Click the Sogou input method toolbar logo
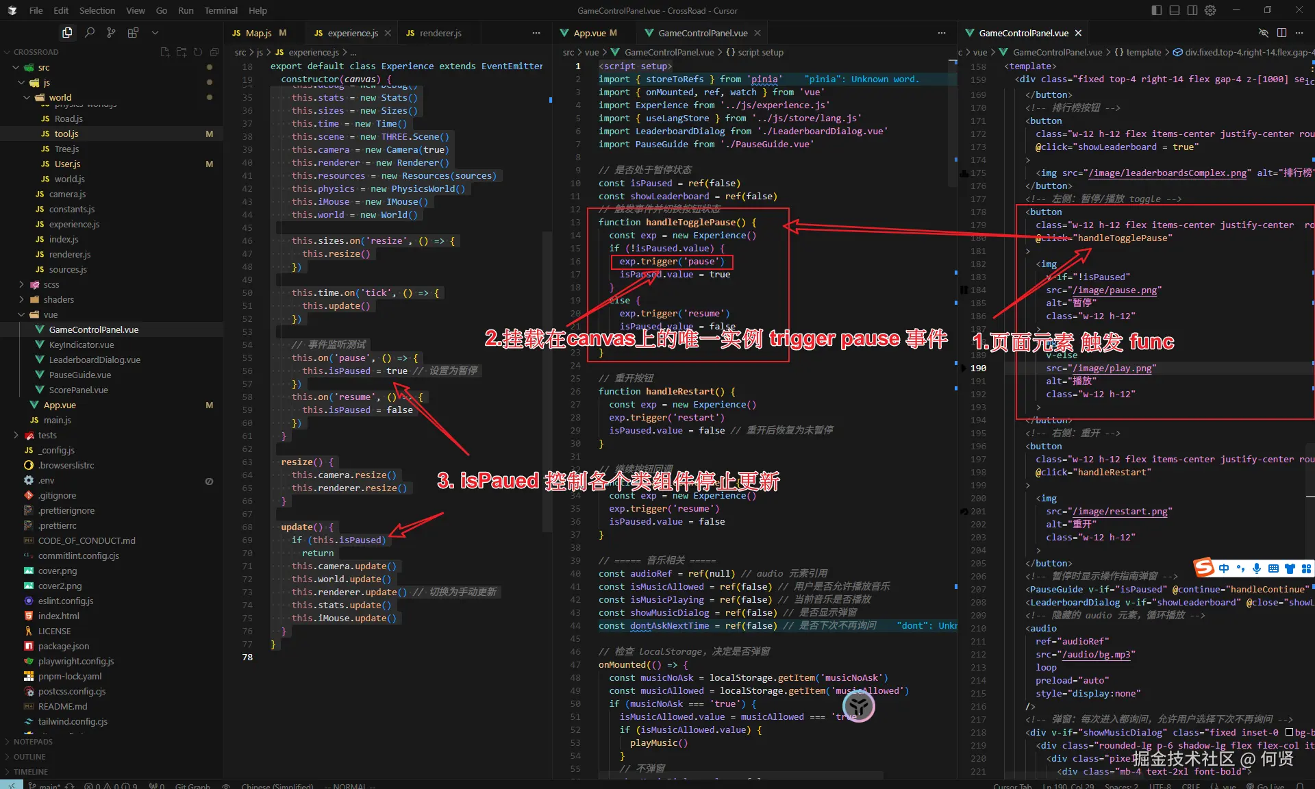 click(x=1204, y=568)
